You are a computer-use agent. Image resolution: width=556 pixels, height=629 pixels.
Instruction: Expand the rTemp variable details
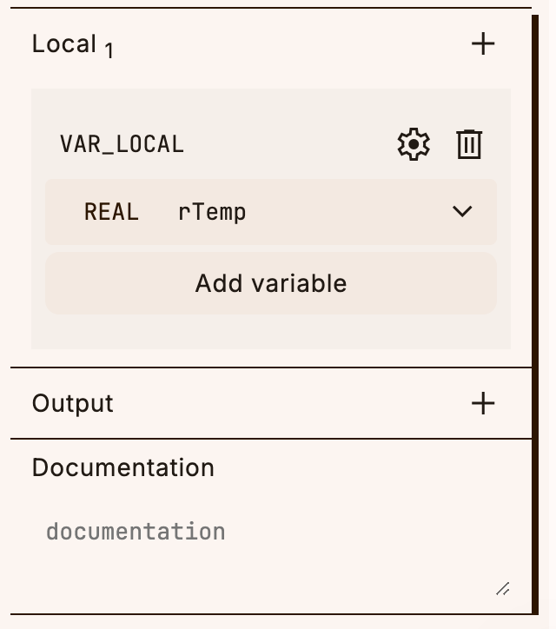click(x=462, y=211)
